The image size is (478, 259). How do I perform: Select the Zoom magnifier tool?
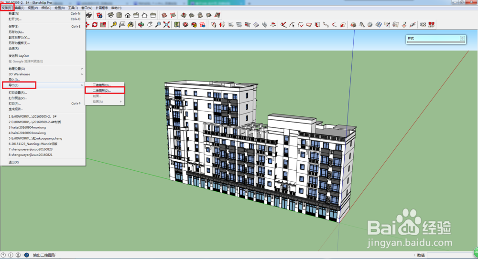(158, 25)
